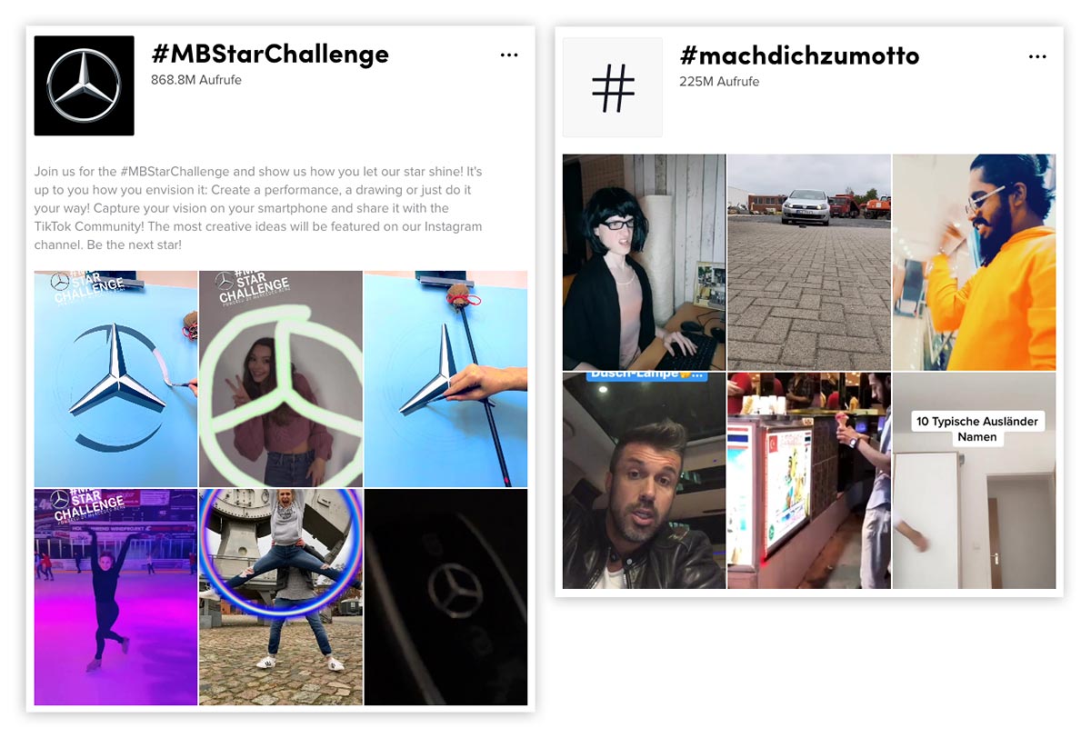Open the star painting on blue video
The image size is (1091, 738).
115,378
